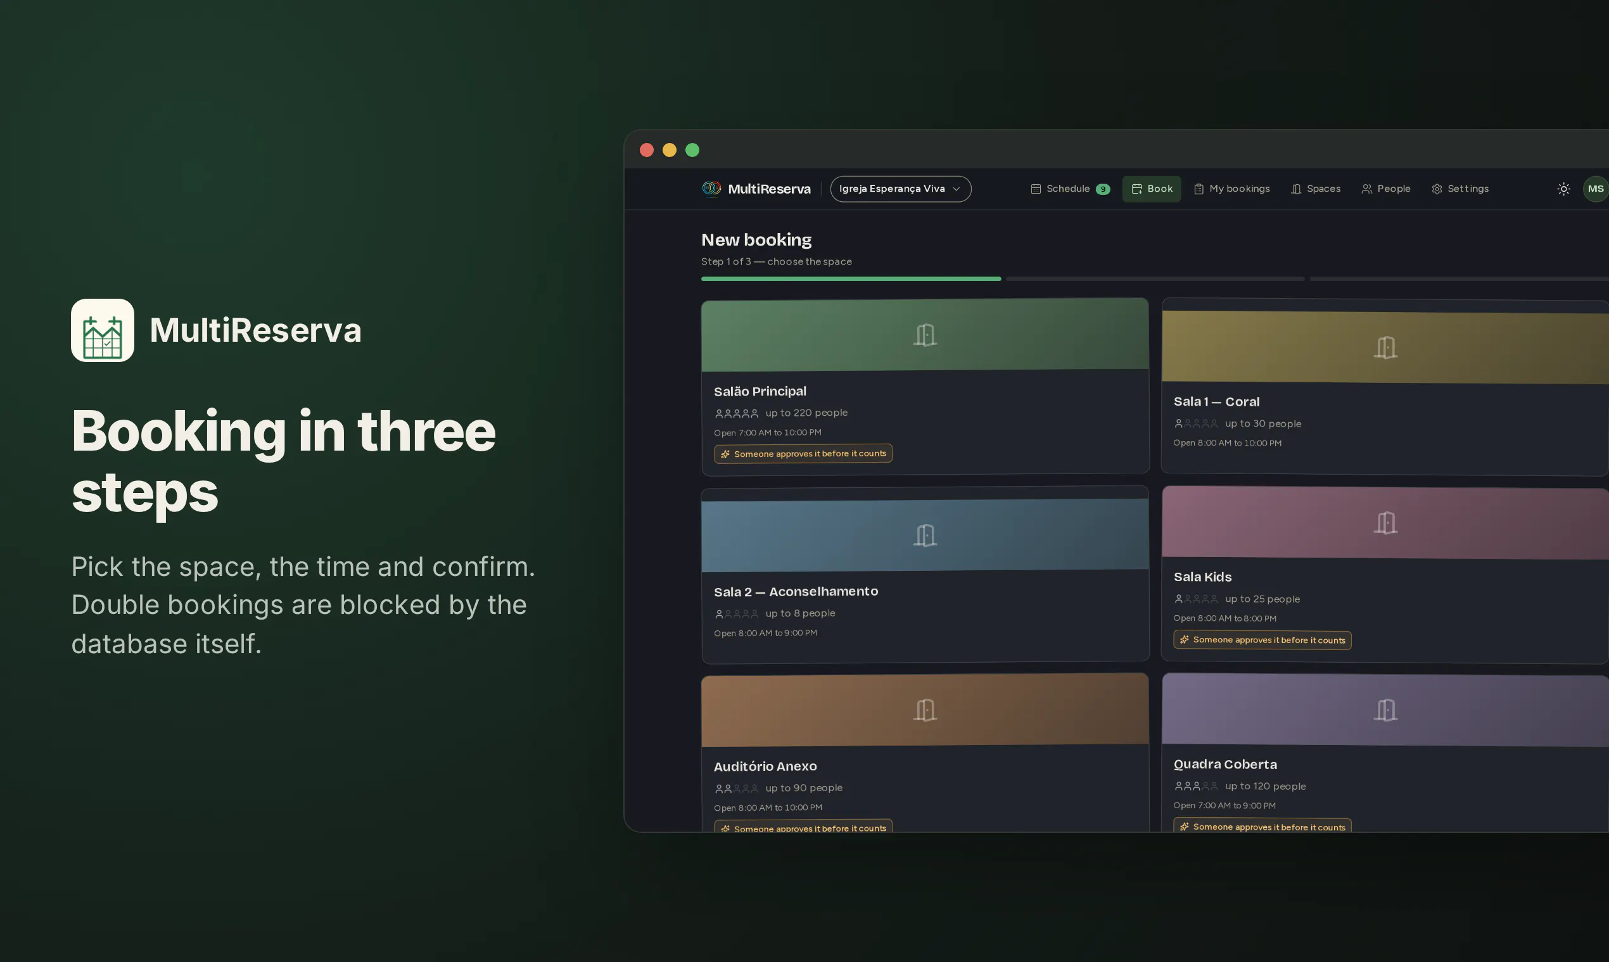Image resolution: width=1609 pixels, height=962 pixels.
Task: Choose the Sala 2 — Aconselhamento space card
Action: pos(924,574)
